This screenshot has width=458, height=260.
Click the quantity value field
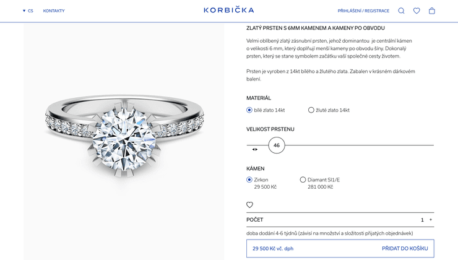(x=422, y=220)
